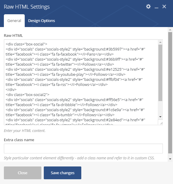Screen dimensions: 173x184
Task: Place cursor on box-social2 div line
Action: tap(27, 95)
